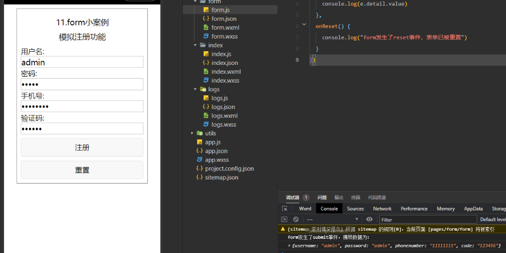This screenshot has height=253, width=506.
Task: Click the 用户名 input containing admin
Action: tap(82, 62)
